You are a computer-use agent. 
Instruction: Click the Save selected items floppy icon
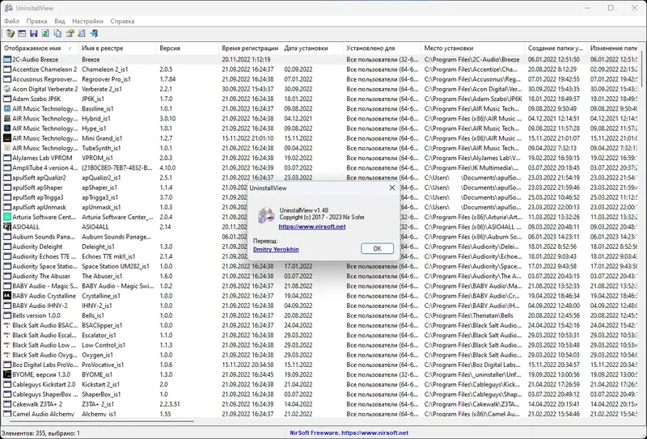coord(34,33)
